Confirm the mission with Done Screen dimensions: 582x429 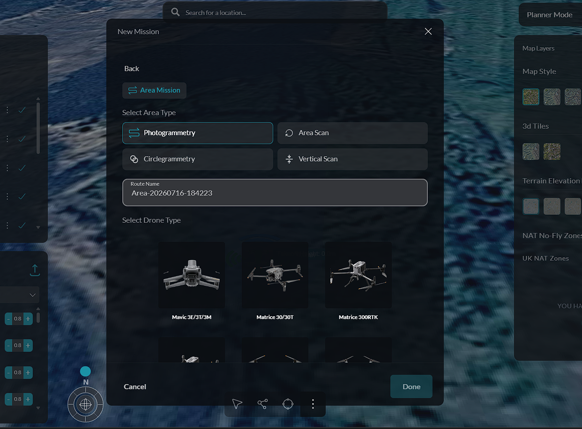tap(411, 386)
